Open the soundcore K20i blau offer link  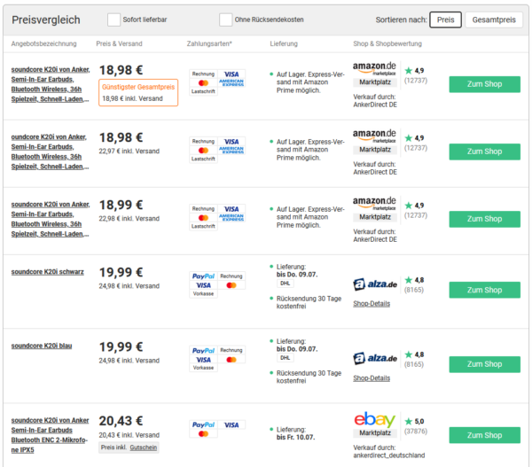(42, 346)
